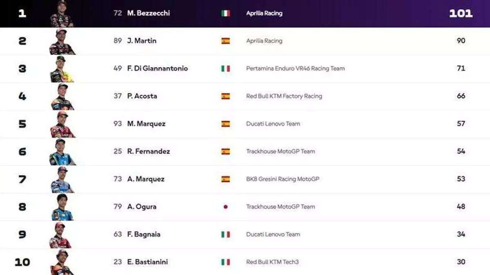Open M. Bezzecchi rider portrait
Image resolution: width=490 pixels, height=275 pixels.
coord(62,14)
